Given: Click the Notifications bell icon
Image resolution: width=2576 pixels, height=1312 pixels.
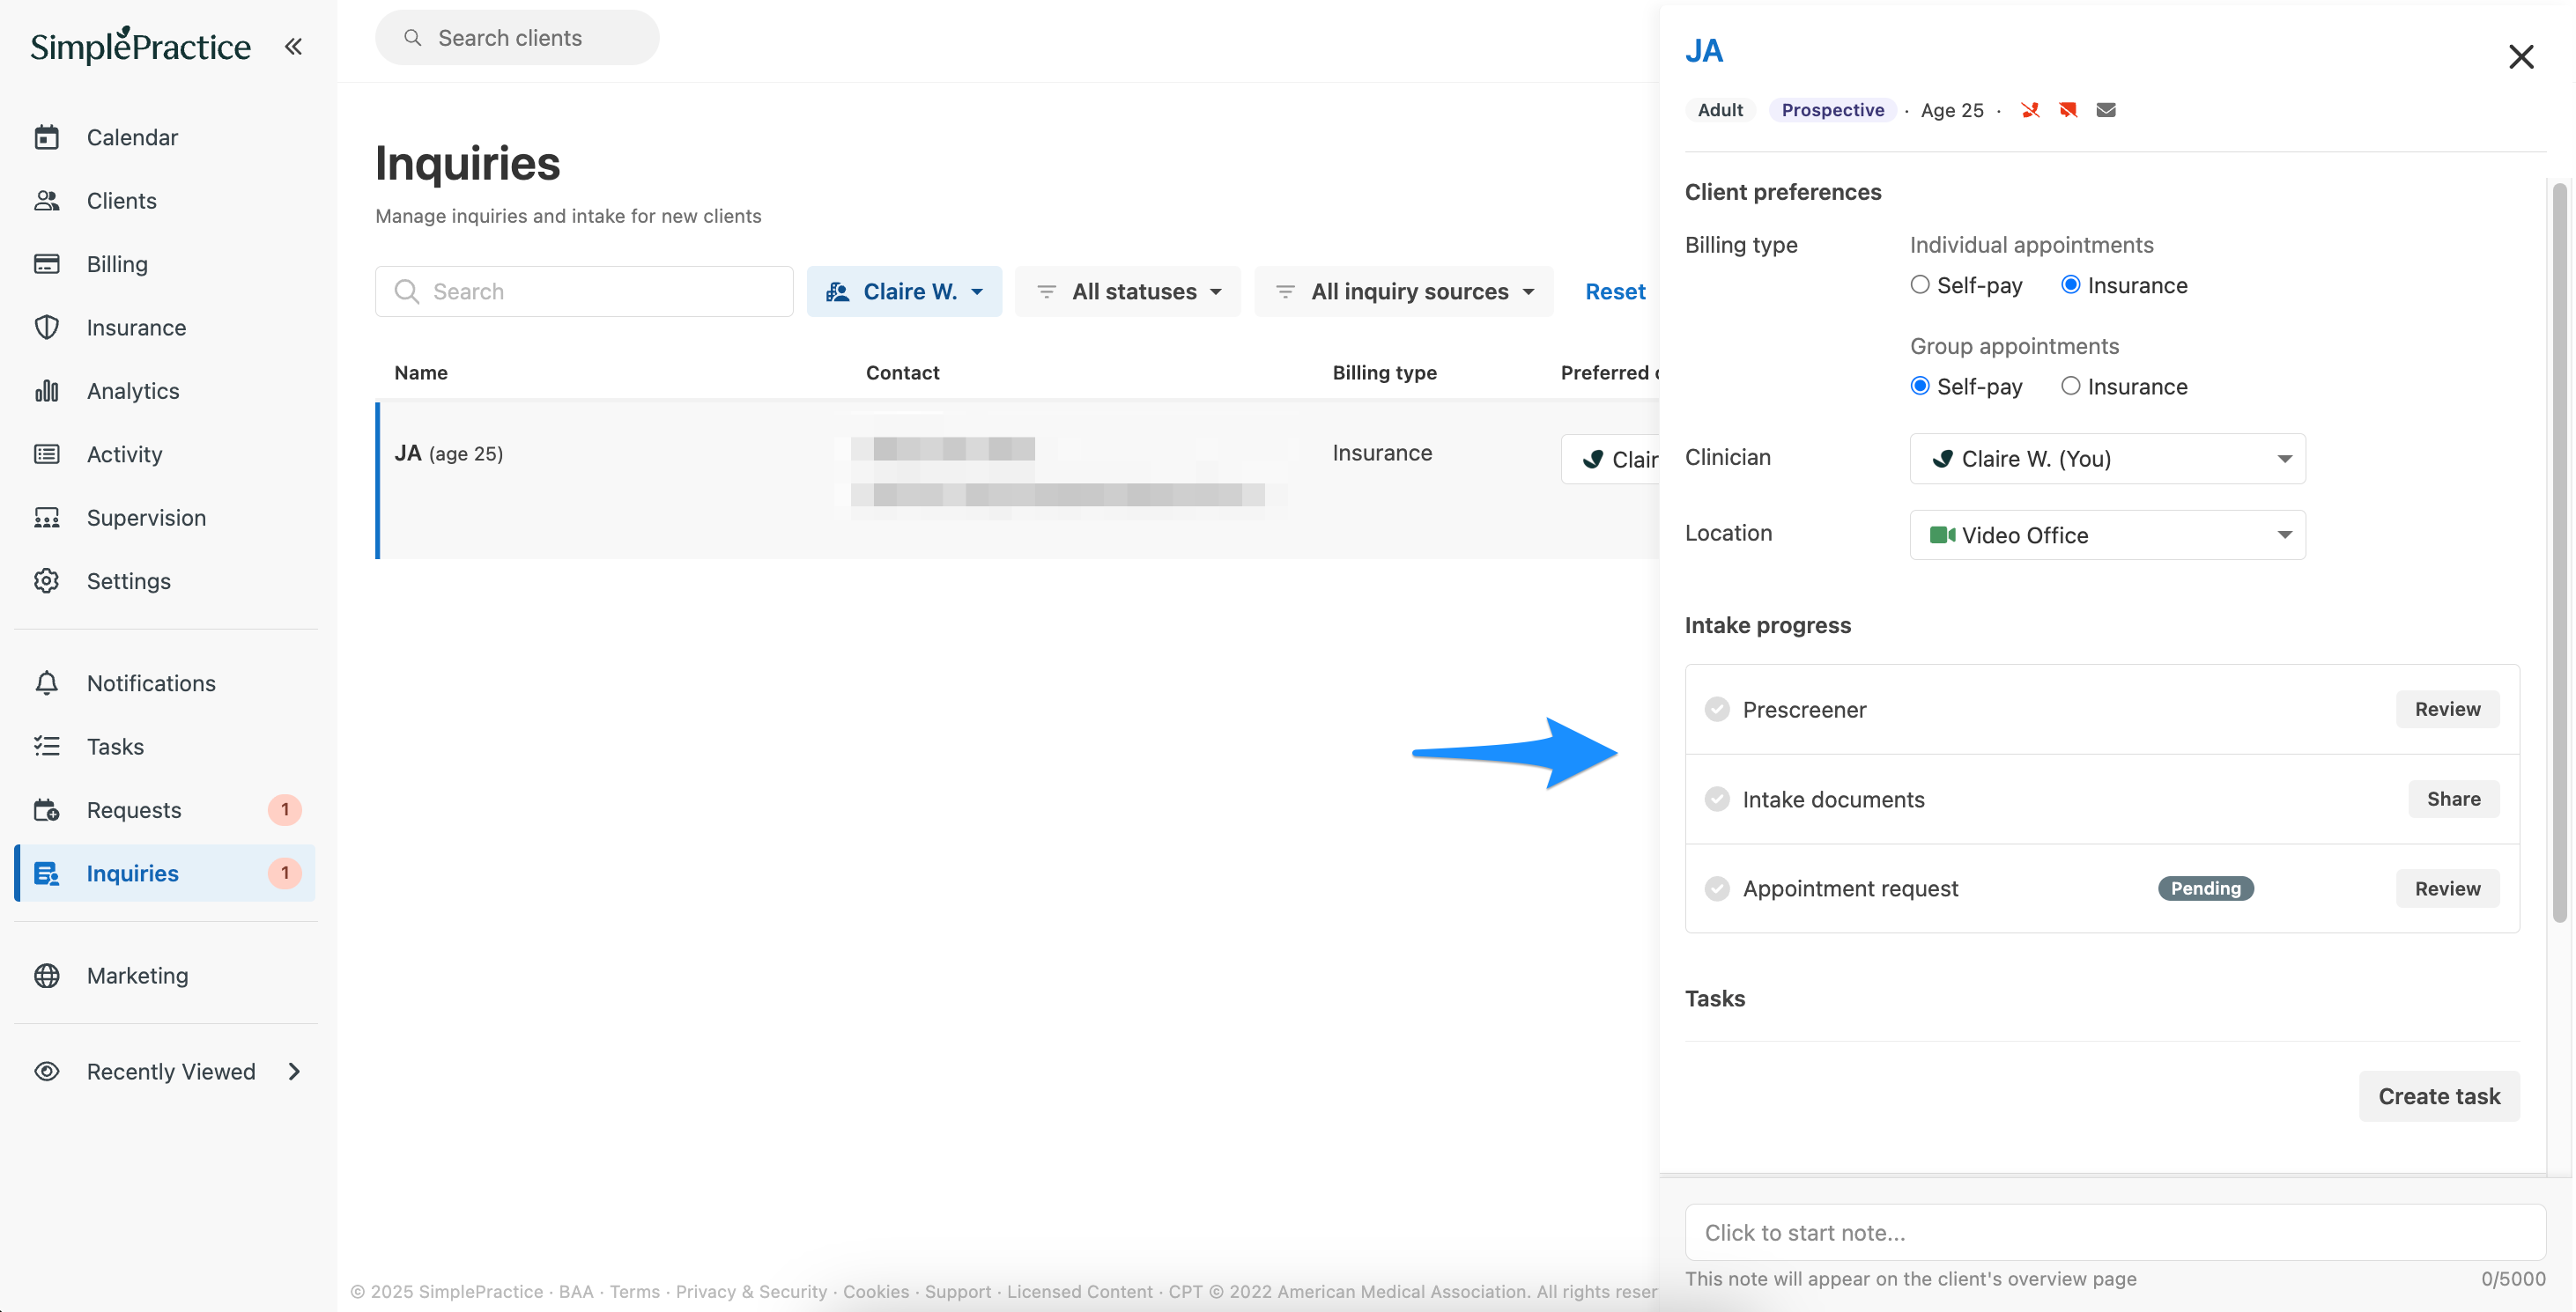Looking at the screenshot, I should click(x=47, y=683).
